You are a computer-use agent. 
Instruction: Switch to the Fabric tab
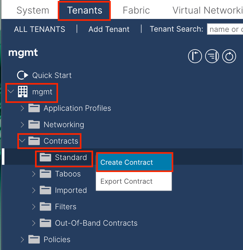tap(136, 10)
